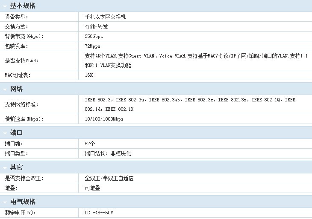
Task: Collapse the 网络 section arrow
Action: point(5,89)
